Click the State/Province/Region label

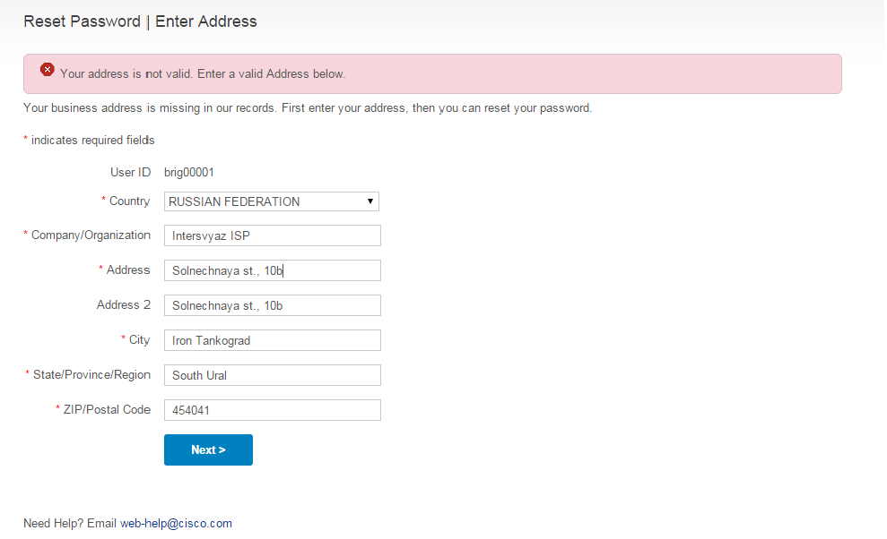click(91, 374)
